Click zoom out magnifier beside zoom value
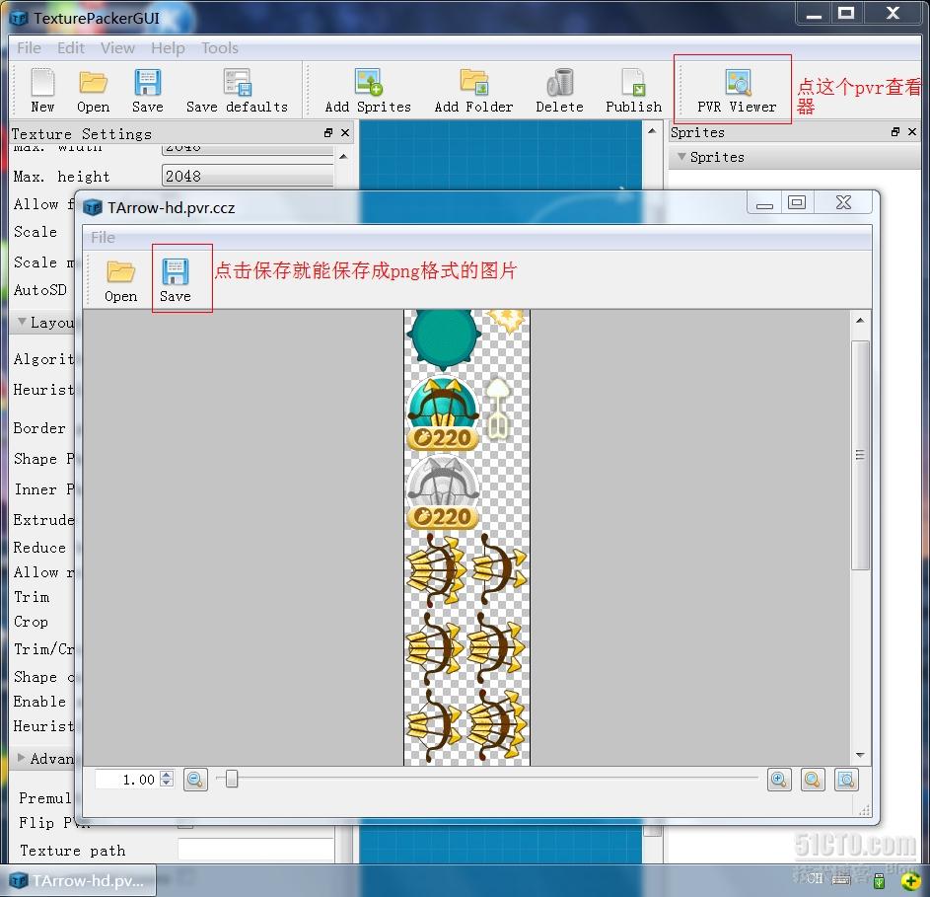930x897 pixels. click(195, 780)
